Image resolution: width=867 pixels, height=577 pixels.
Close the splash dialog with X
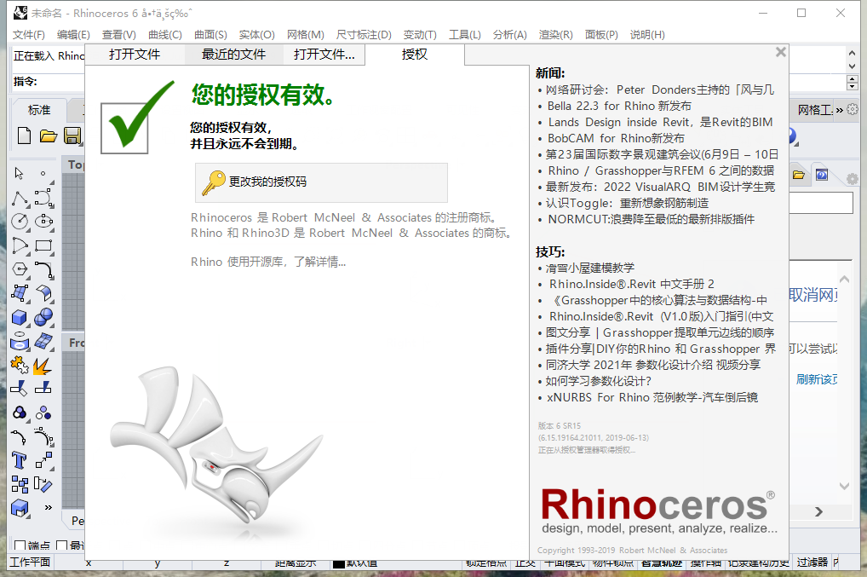tap(781, 52)
